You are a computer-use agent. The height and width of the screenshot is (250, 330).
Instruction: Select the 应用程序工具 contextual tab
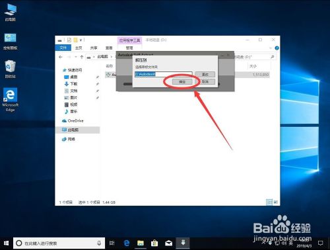point(129,40)
